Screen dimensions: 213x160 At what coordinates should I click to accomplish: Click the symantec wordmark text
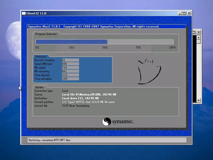pyautogui.click(x=123, y=122)
